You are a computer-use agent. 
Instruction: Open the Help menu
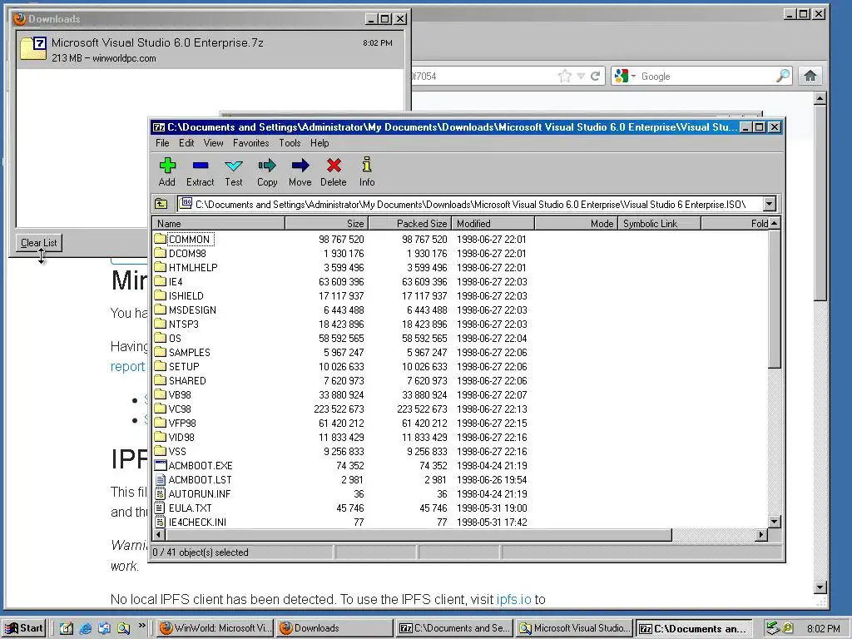319,143
